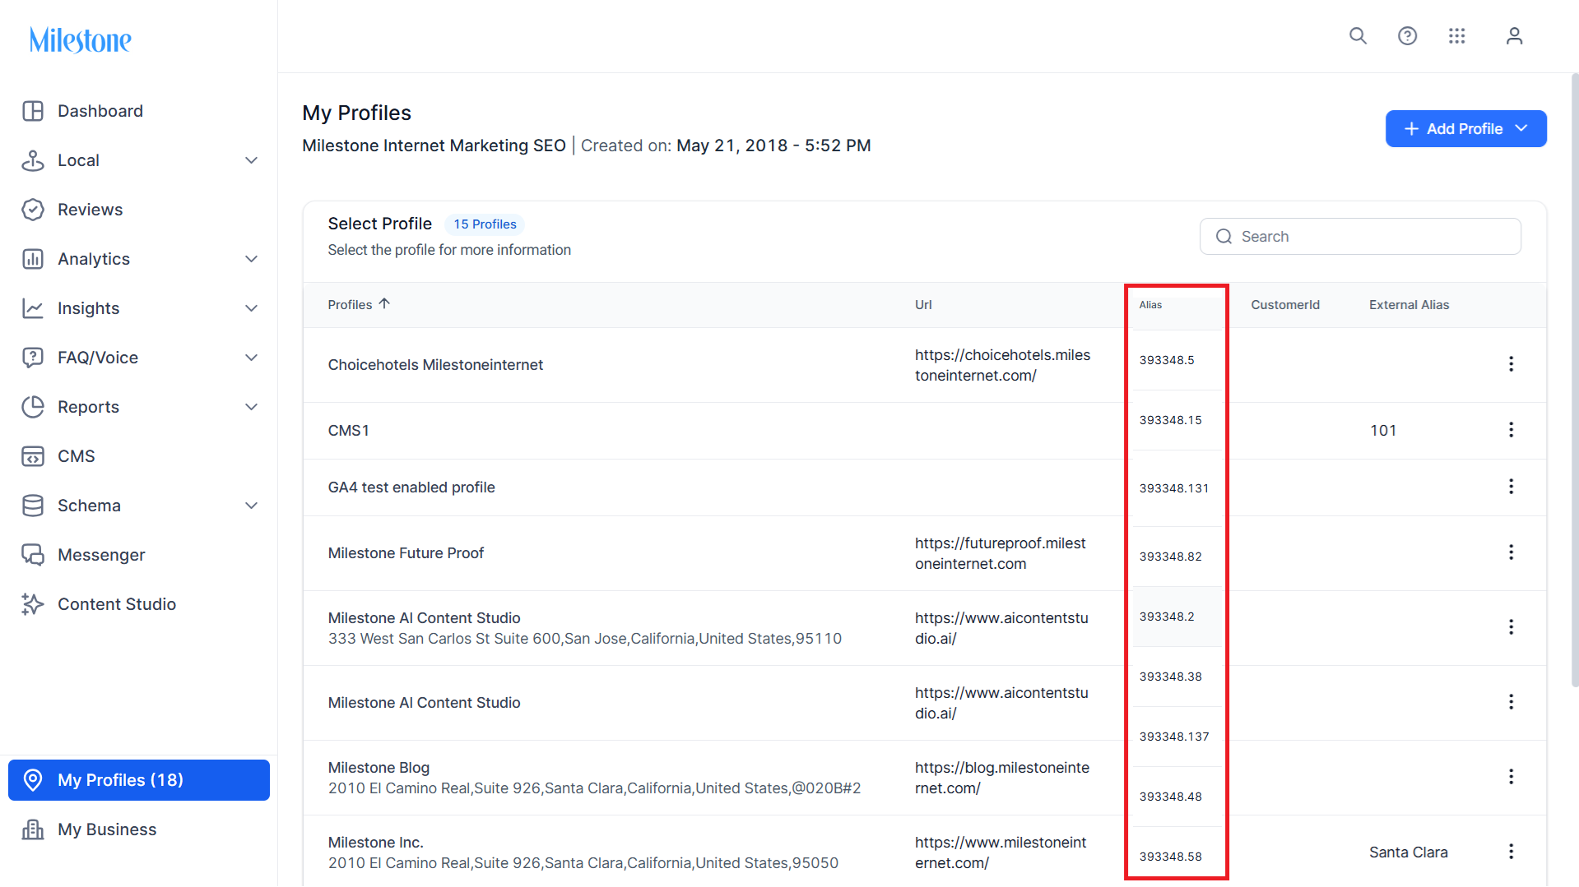The image size is (1579, 887).
Task: Click the Reviews badge icon
Action: point(33,210)
